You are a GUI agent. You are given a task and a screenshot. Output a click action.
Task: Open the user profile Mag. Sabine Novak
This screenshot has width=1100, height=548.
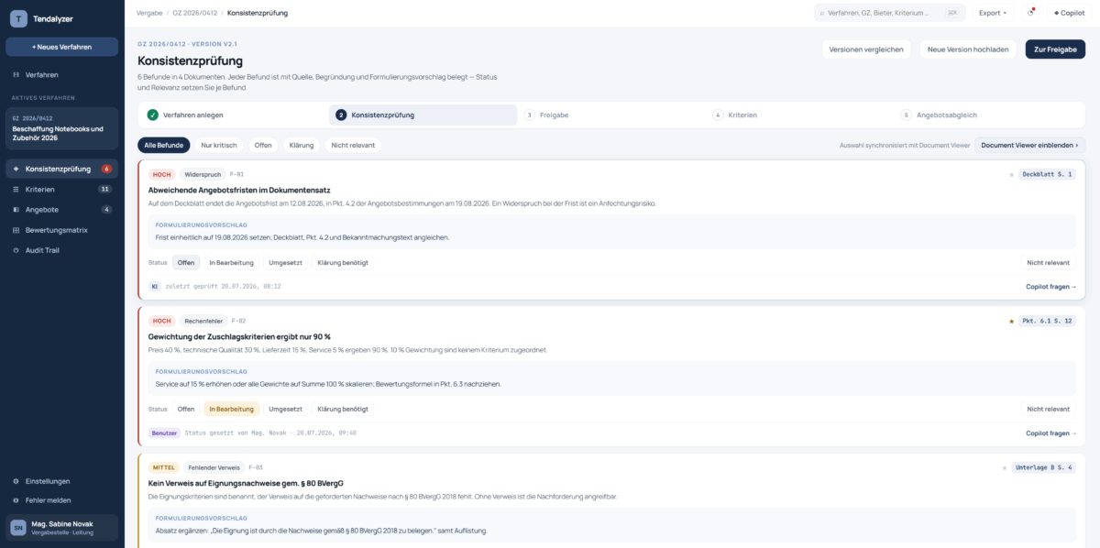click(x=61, y=527)
